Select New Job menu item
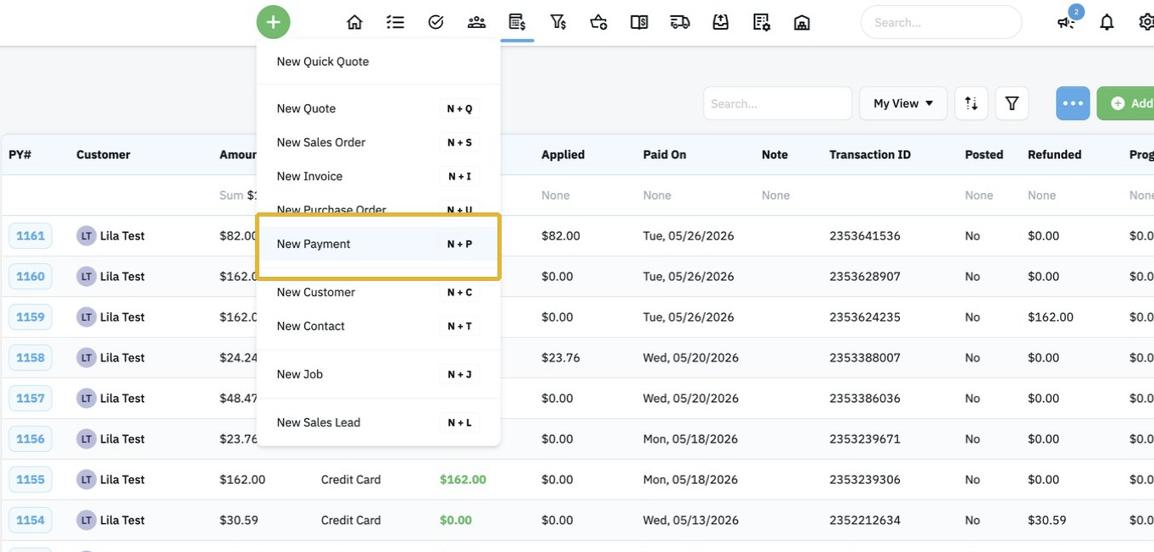 pos(378,374)
